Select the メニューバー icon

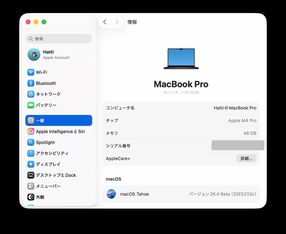coord(31,186)
